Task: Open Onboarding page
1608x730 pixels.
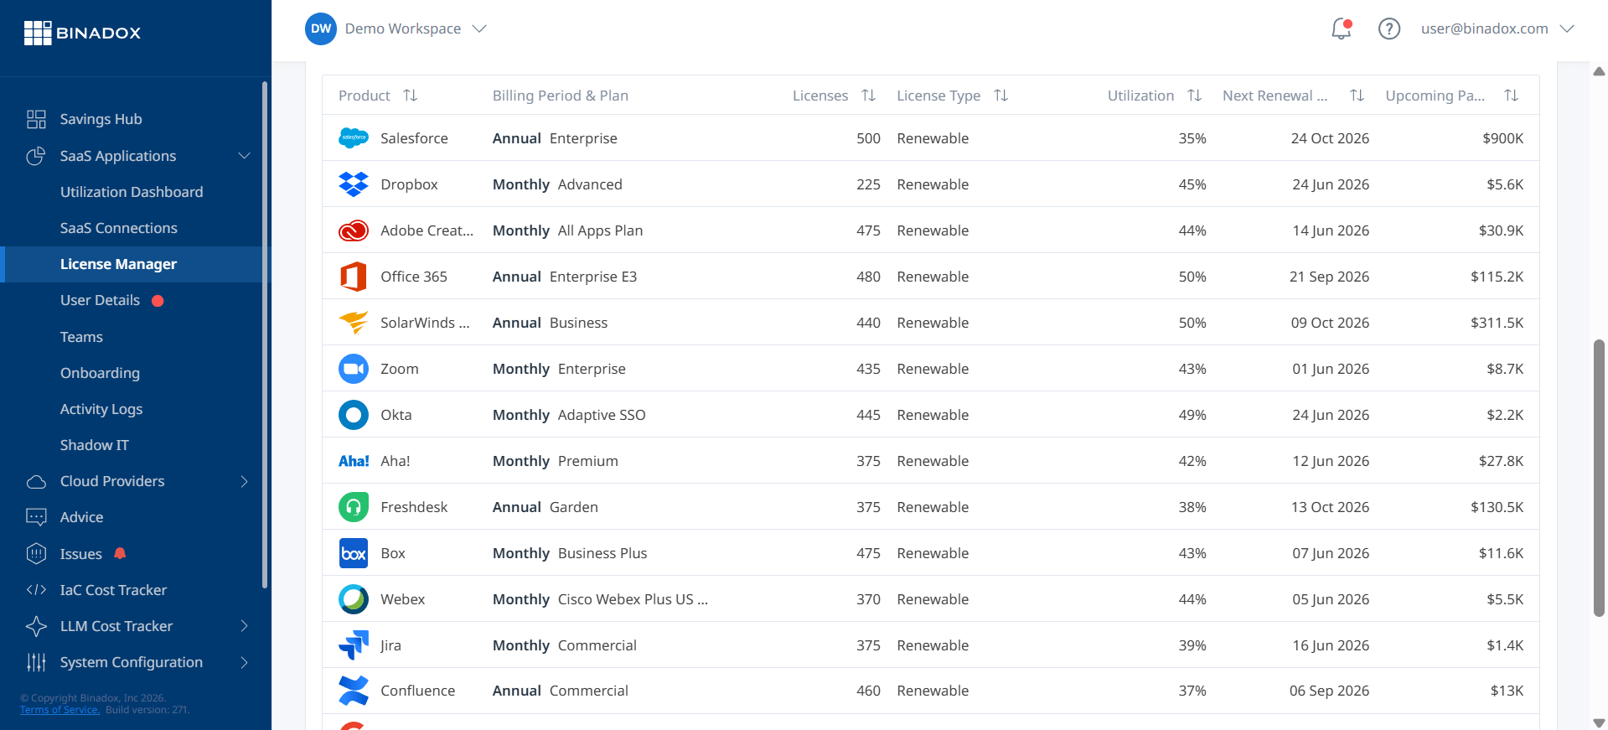Action: click(x=100, y=373)
